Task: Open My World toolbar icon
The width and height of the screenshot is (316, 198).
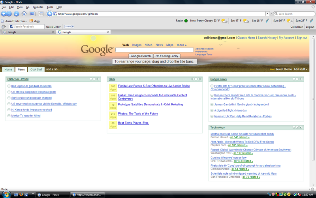Action: (x=32, y=14)
